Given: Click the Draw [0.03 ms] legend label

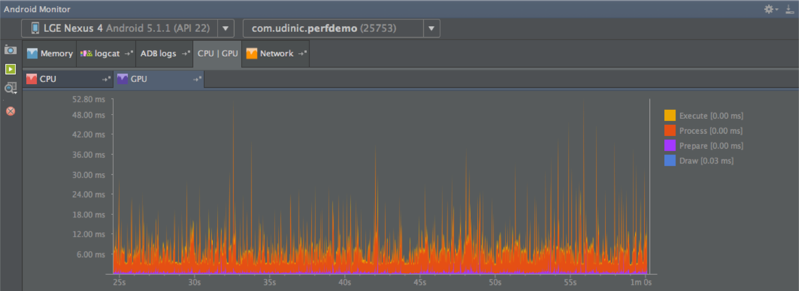Looking at the screenshot, I should [706, 161].
